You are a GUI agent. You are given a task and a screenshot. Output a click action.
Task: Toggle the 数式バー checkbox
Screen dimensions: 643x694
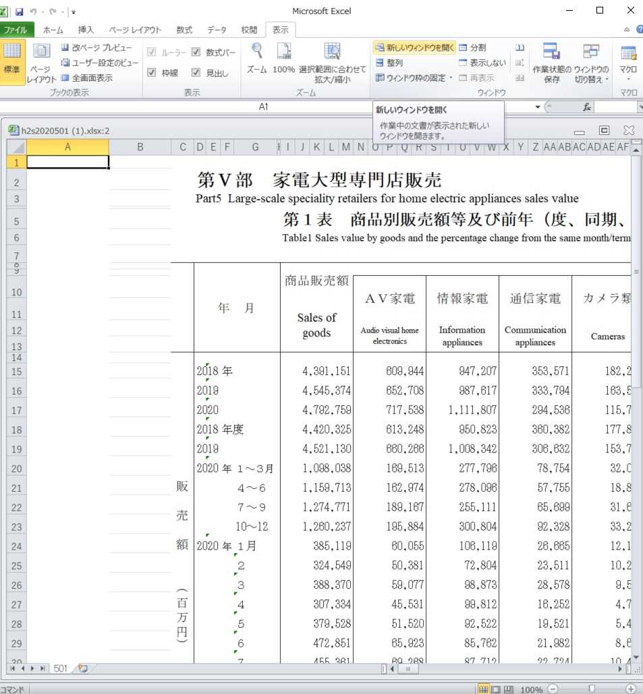coord(196,52)
